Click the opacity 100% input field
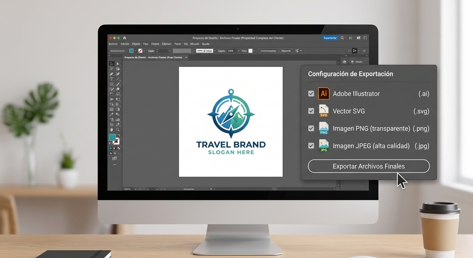 (x=231, y=51)
